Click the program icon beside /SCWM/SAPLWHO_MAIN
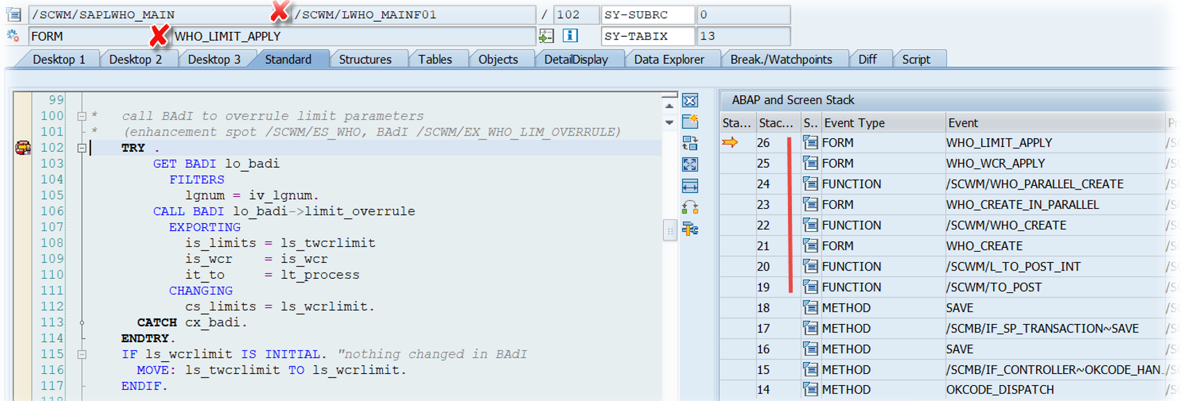The height and width of the screenshot is (401, 1182). click(13, 14)
